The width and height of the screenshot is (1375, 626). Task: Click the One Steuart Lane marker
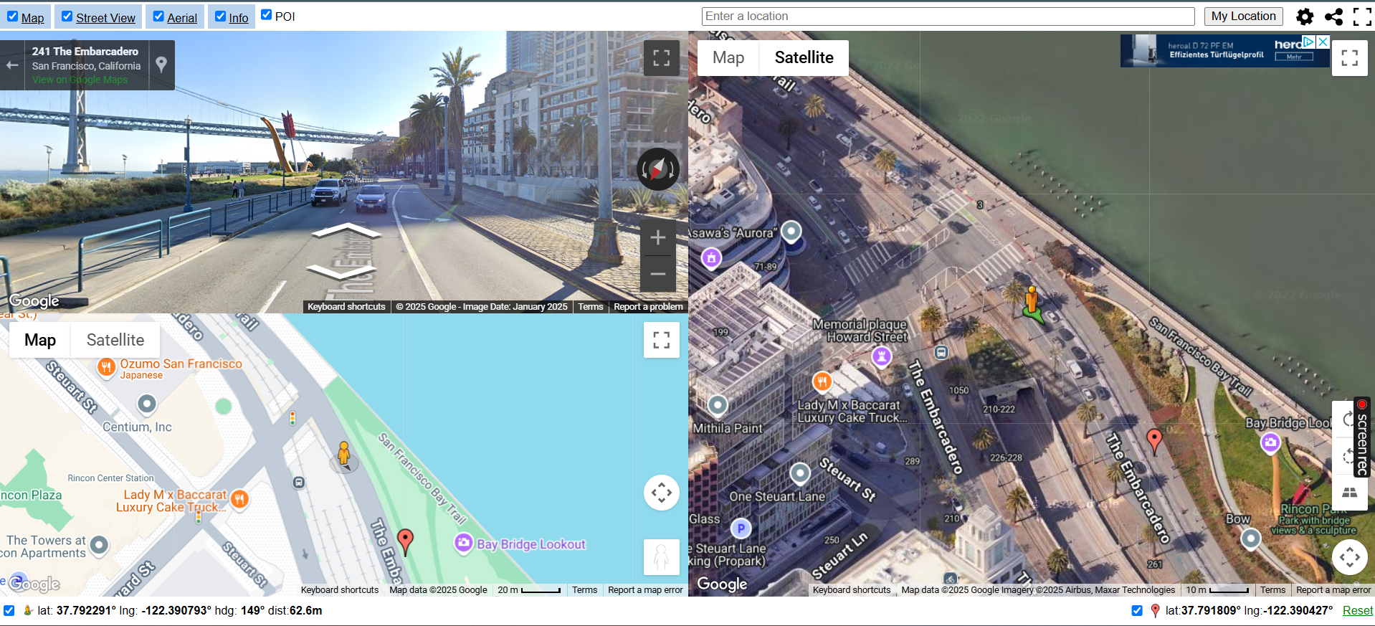point(800,473)
